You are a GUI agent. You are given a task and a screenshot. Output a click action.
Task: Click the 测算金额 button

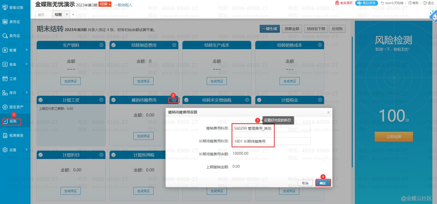[x=292, y=29]
